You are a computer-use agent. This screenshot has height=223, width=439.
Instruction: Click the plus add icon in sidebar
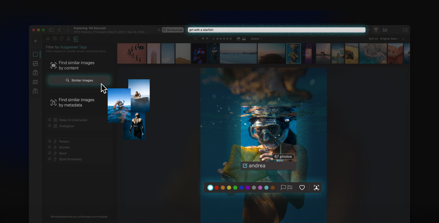[x=35, y=41]
